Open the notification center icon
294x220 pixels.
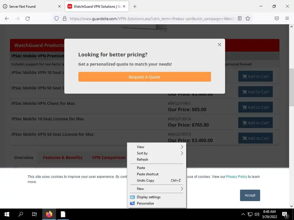(285, 214)
